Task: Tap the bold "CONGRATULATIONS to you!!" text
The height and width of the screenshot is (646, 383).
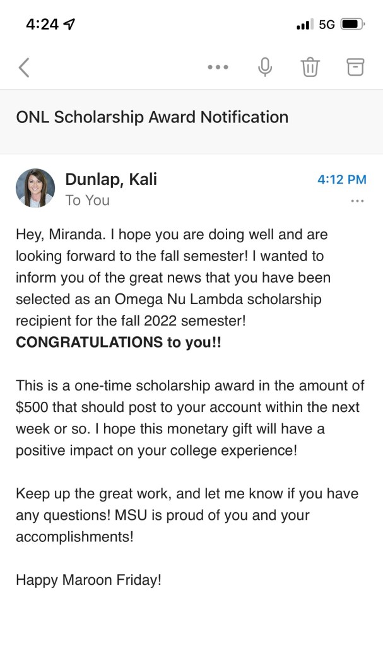Action: click(119, 342)
